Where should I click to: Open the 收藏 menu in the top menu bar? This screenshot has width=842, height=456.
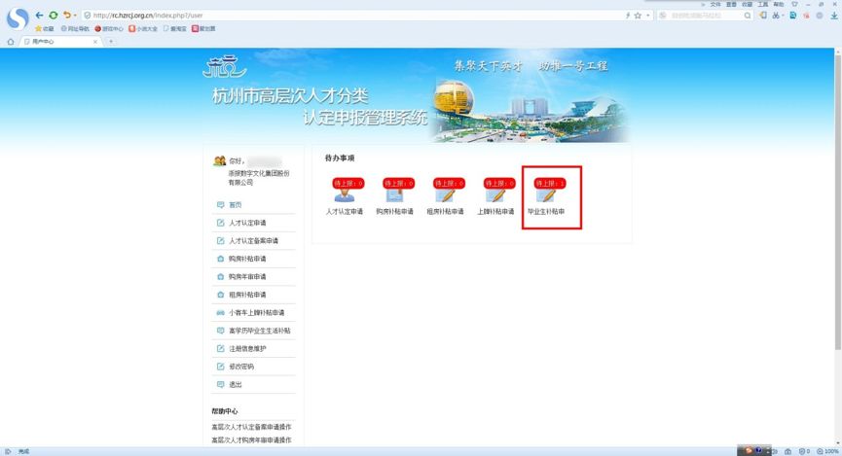point(747,4)
